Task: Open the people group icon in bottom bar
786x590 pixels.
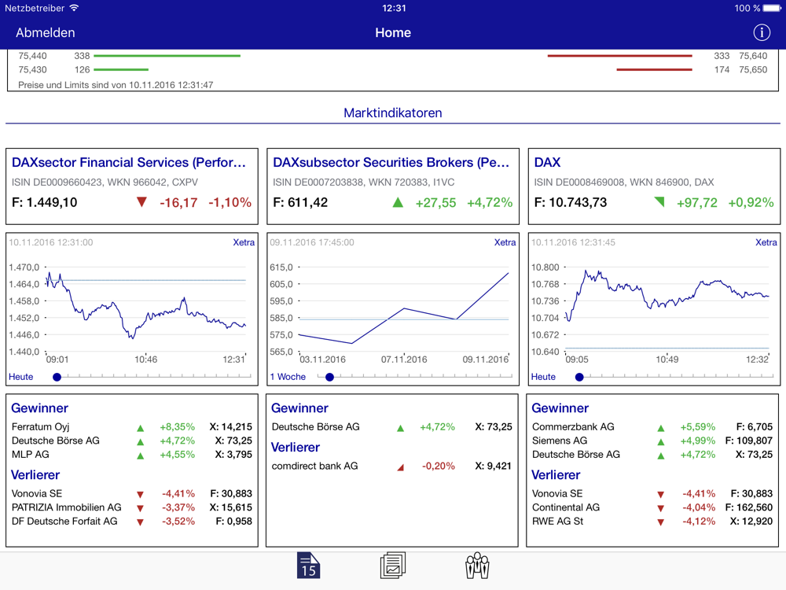Action: (x=477, y=566)
